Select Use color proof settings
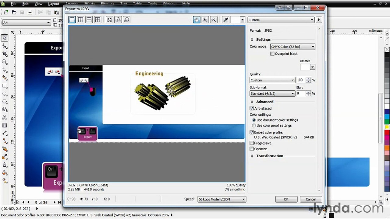Screen dimensions: 390x219 click(x=254, y=125)
